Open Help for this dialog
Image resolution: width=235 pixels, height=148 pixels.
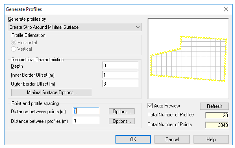tap(211, 139)
